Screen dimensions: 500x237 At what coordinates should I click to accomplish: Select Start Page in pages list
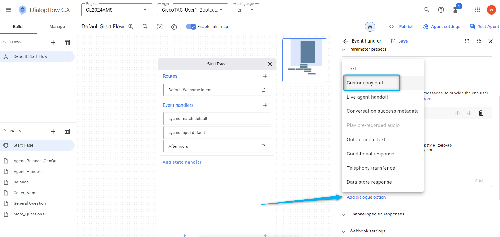(37, 145)
